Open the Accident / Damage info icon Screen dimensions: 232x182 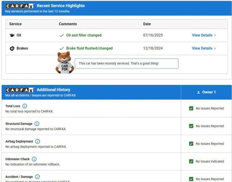(x=38, y=177)
